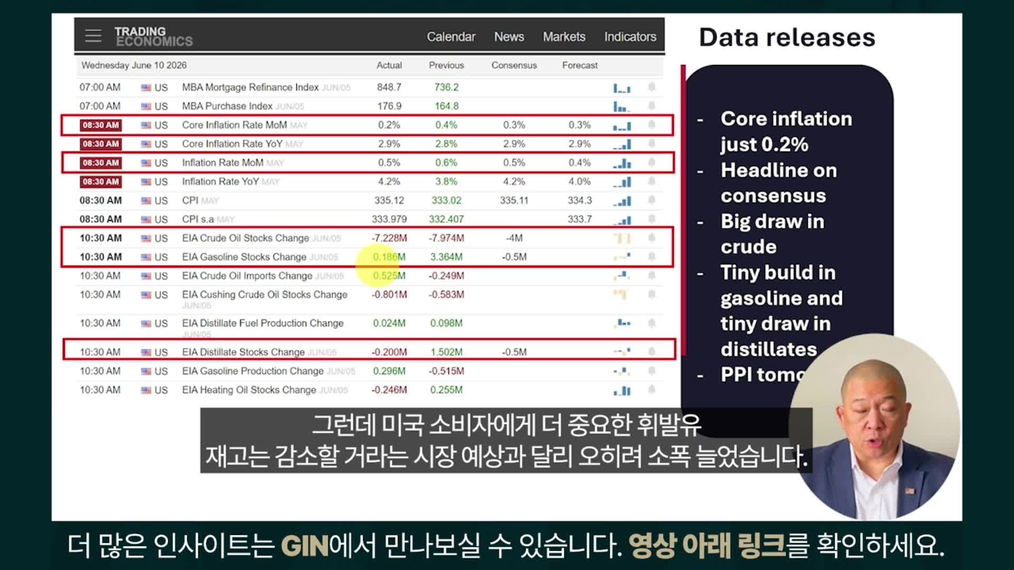Open the MBA Mortgage Refinance Index link

(x=250, y=87)
